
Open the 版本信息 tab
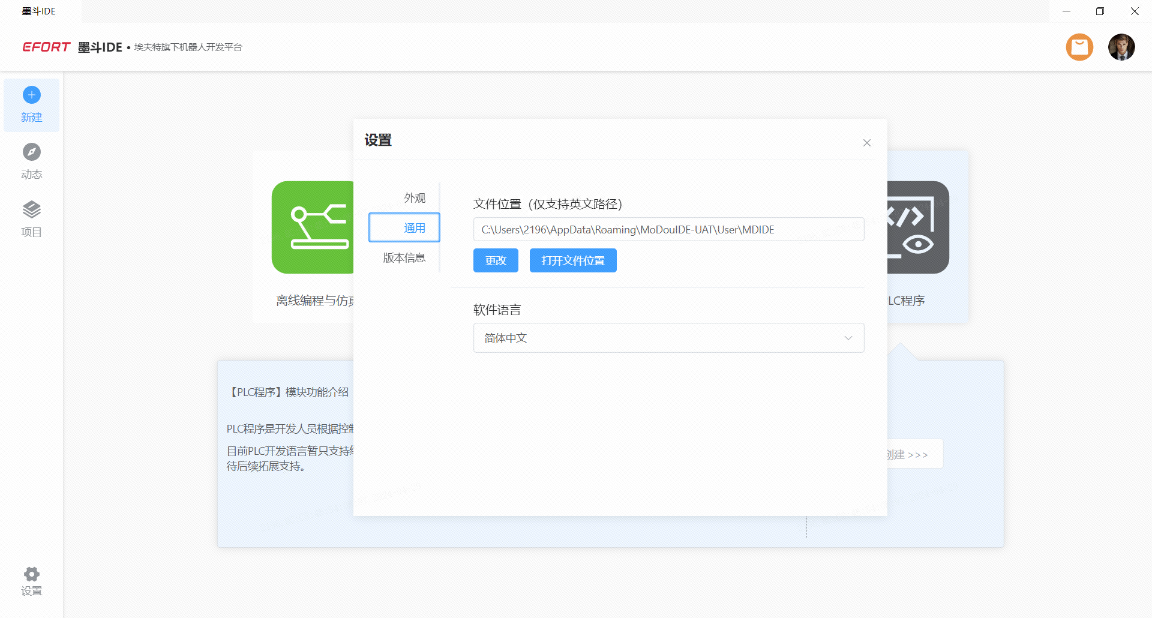(x=404, y=258)
